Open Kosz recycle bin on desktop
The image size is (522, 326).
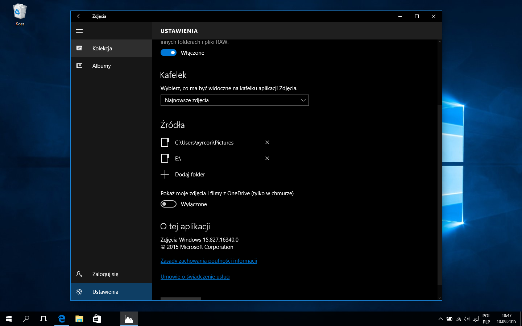tap(20, 15)
